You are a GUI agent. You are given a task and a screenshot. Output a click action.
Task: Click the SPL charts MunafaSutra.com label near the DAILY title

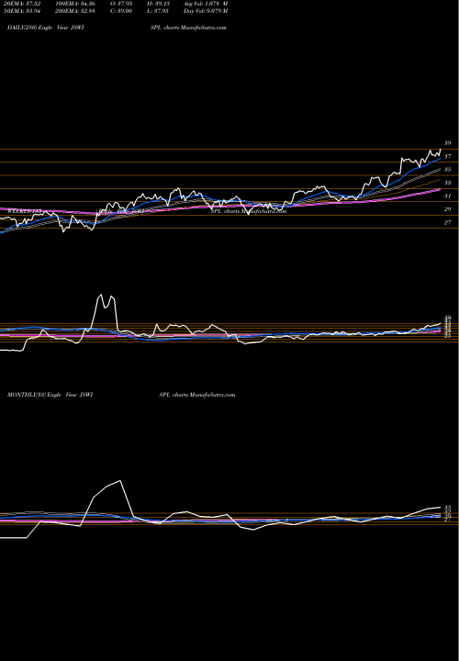[x=188, y=28]
